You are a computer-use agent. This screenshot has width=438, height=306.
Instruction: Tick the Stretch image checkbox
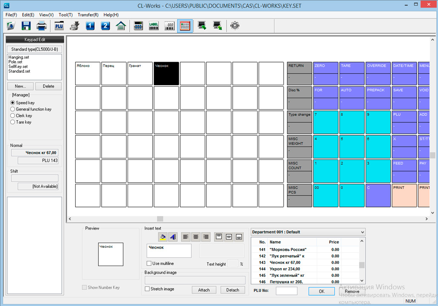click(148, 289)
